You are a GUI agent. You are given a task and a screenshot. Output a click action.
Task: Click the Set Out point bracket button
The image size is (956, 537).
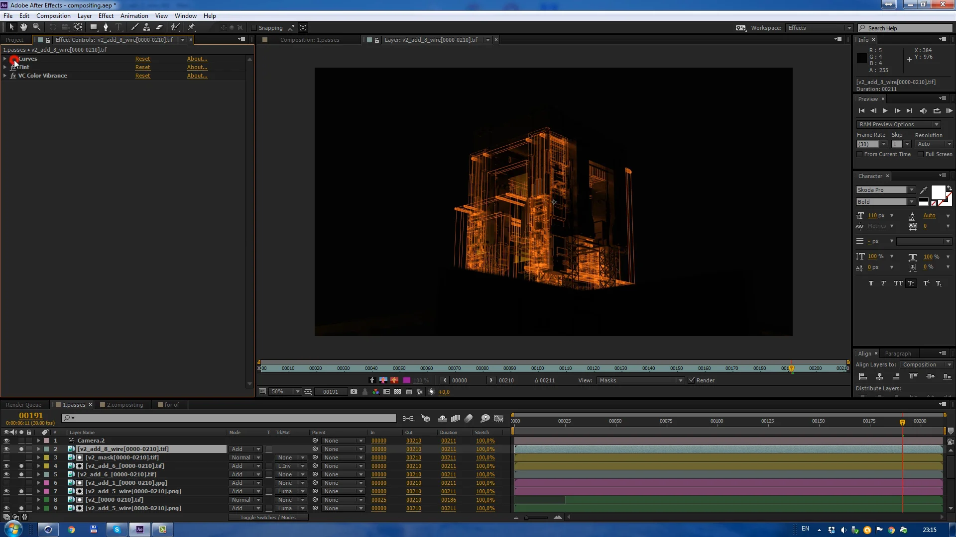[x=491, y=380]
